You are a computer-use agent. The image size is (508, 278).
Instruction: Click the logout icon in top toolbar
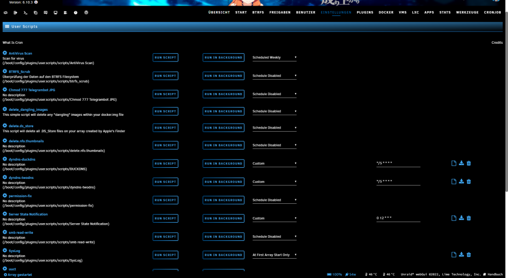(16, 13)
